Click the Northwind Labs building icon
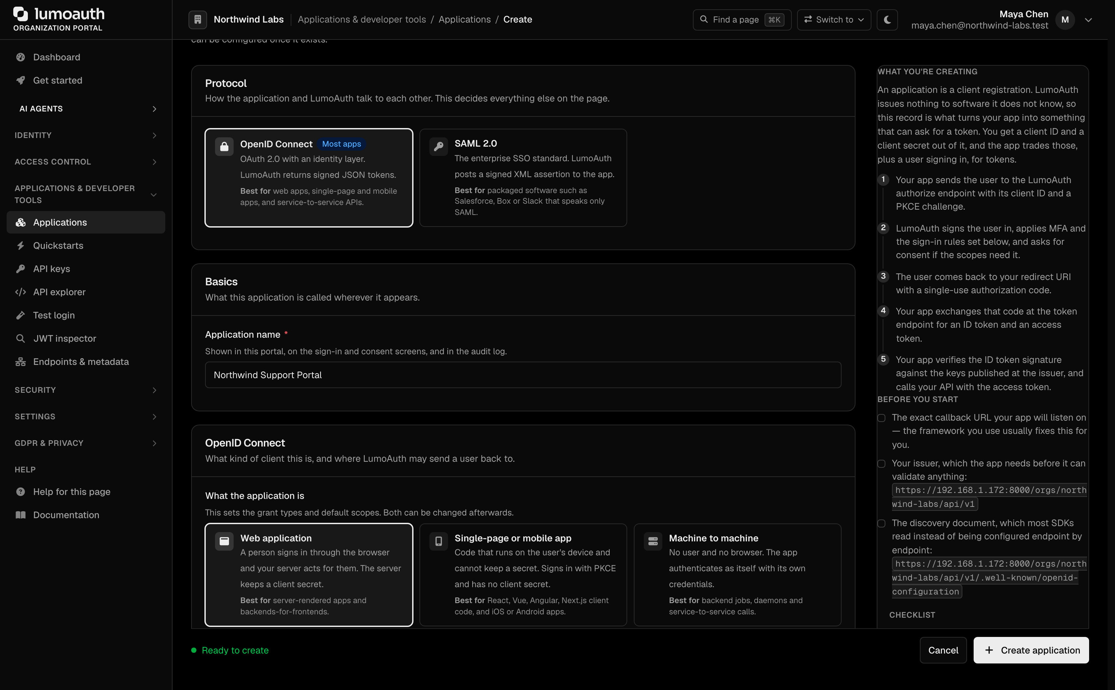 pyautogui.click(x=198, y=20)
